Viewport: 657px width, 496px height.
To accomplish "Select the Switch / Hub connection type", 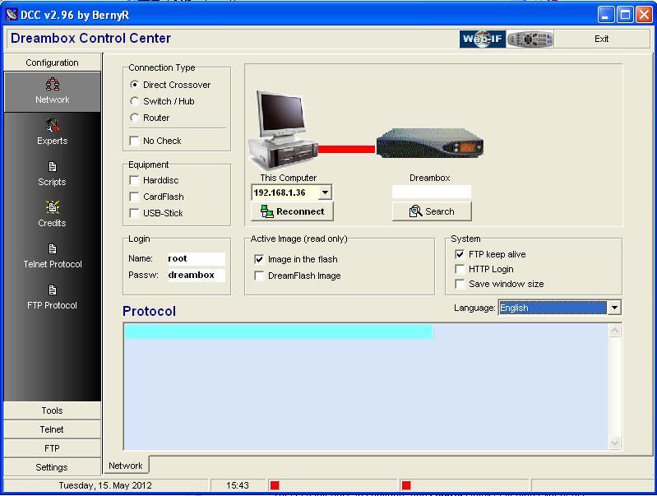I will coord(135,101).
